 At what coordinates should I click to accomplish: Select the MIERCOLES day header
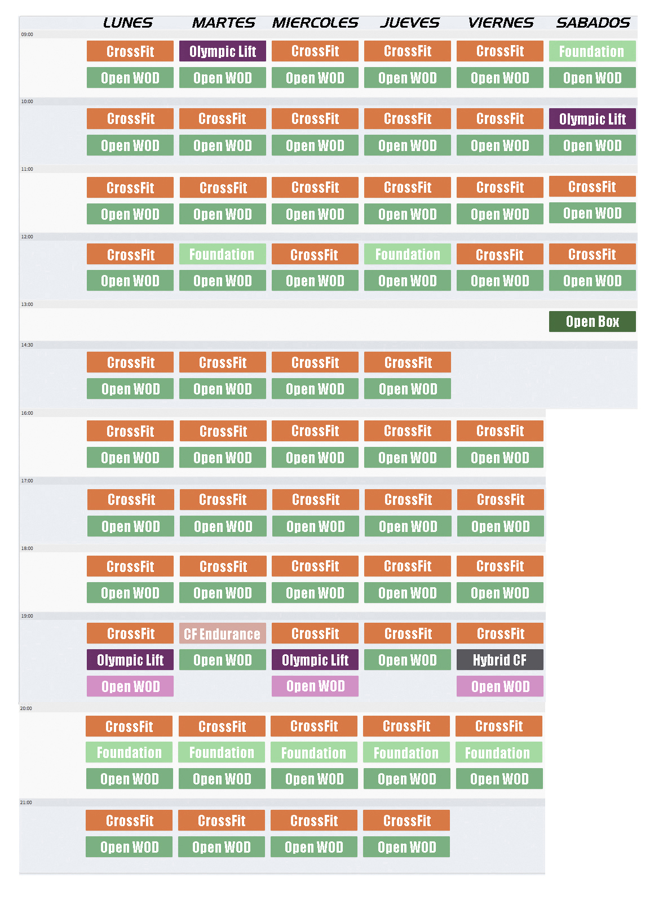pyautogui.click(x=315, y=23)
